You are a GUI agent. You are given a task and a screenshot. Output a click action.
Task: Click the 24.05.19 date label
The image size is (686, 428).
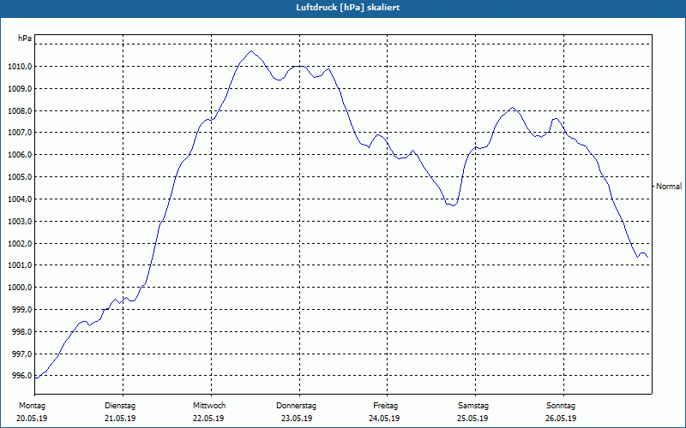coord(384,419)
